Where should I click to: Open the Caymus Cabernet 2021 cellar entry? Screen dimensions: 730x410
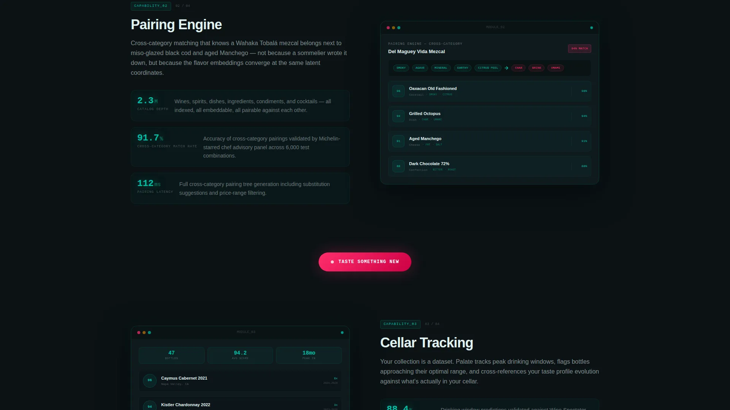tap(240, 381)
